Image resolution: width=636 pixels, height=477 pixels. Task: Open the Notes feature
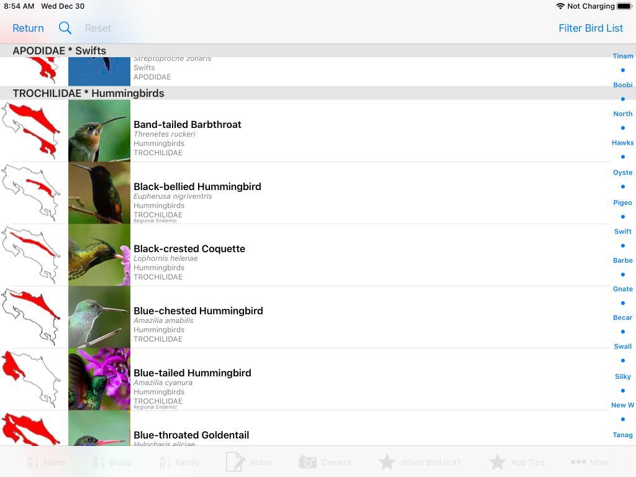coord(250,462)
